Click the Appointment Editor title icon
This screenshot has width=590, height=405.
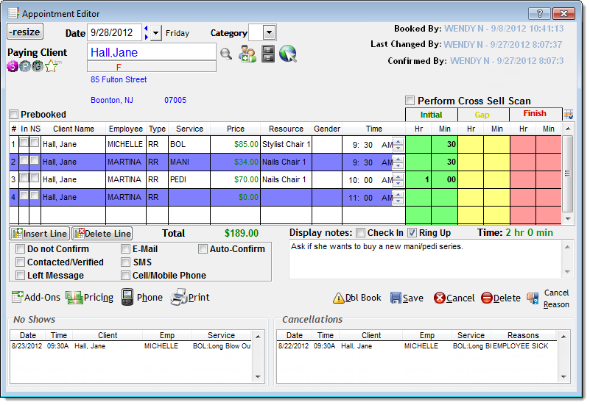(13, 13)
